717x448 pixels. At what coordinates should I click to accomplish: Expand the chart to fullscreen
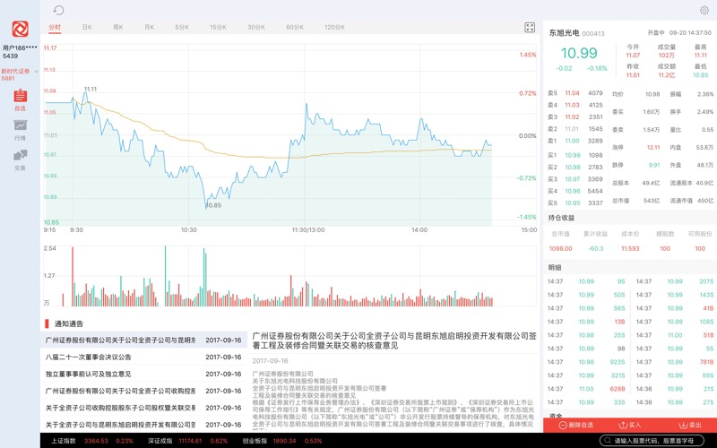coord(530,28)
